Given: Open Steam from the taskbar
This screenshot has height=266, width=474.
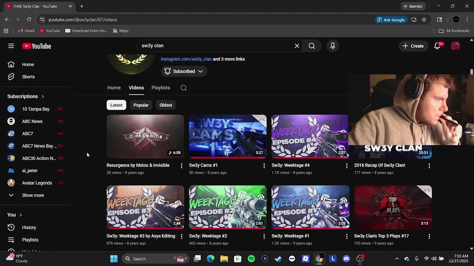Looking at the screenshot, I should pos(278,259).
